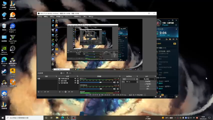
Task: Pop out the Controls dock via its header icon
Action: [155, 76]
